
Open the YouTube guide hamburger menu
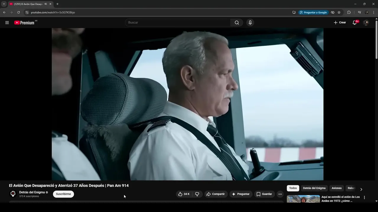click(x=7, y=23)
